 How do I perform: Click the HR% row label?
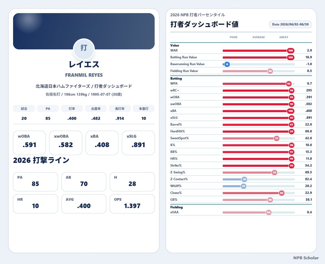(174, 159)
